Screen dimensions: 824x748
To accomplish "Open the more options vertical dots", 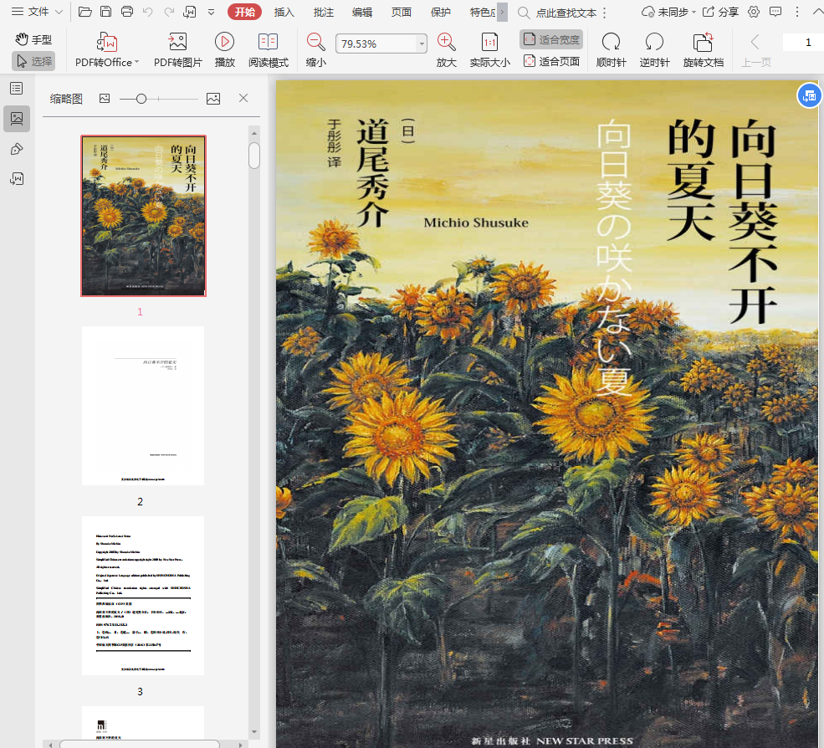I will (x=796, y=12).
